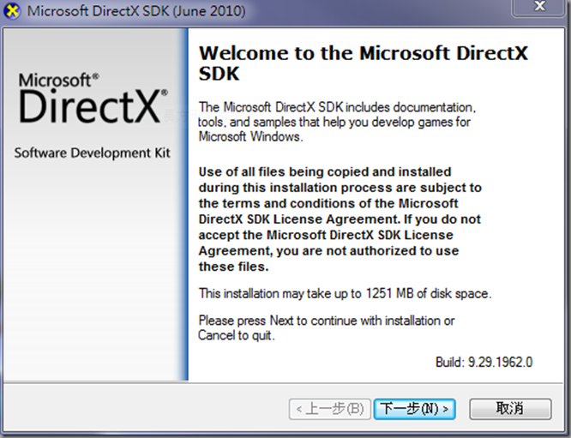Click the bold license agreement paragraph
This screenshot has height=438, width=571.
[x=340, y=219]
